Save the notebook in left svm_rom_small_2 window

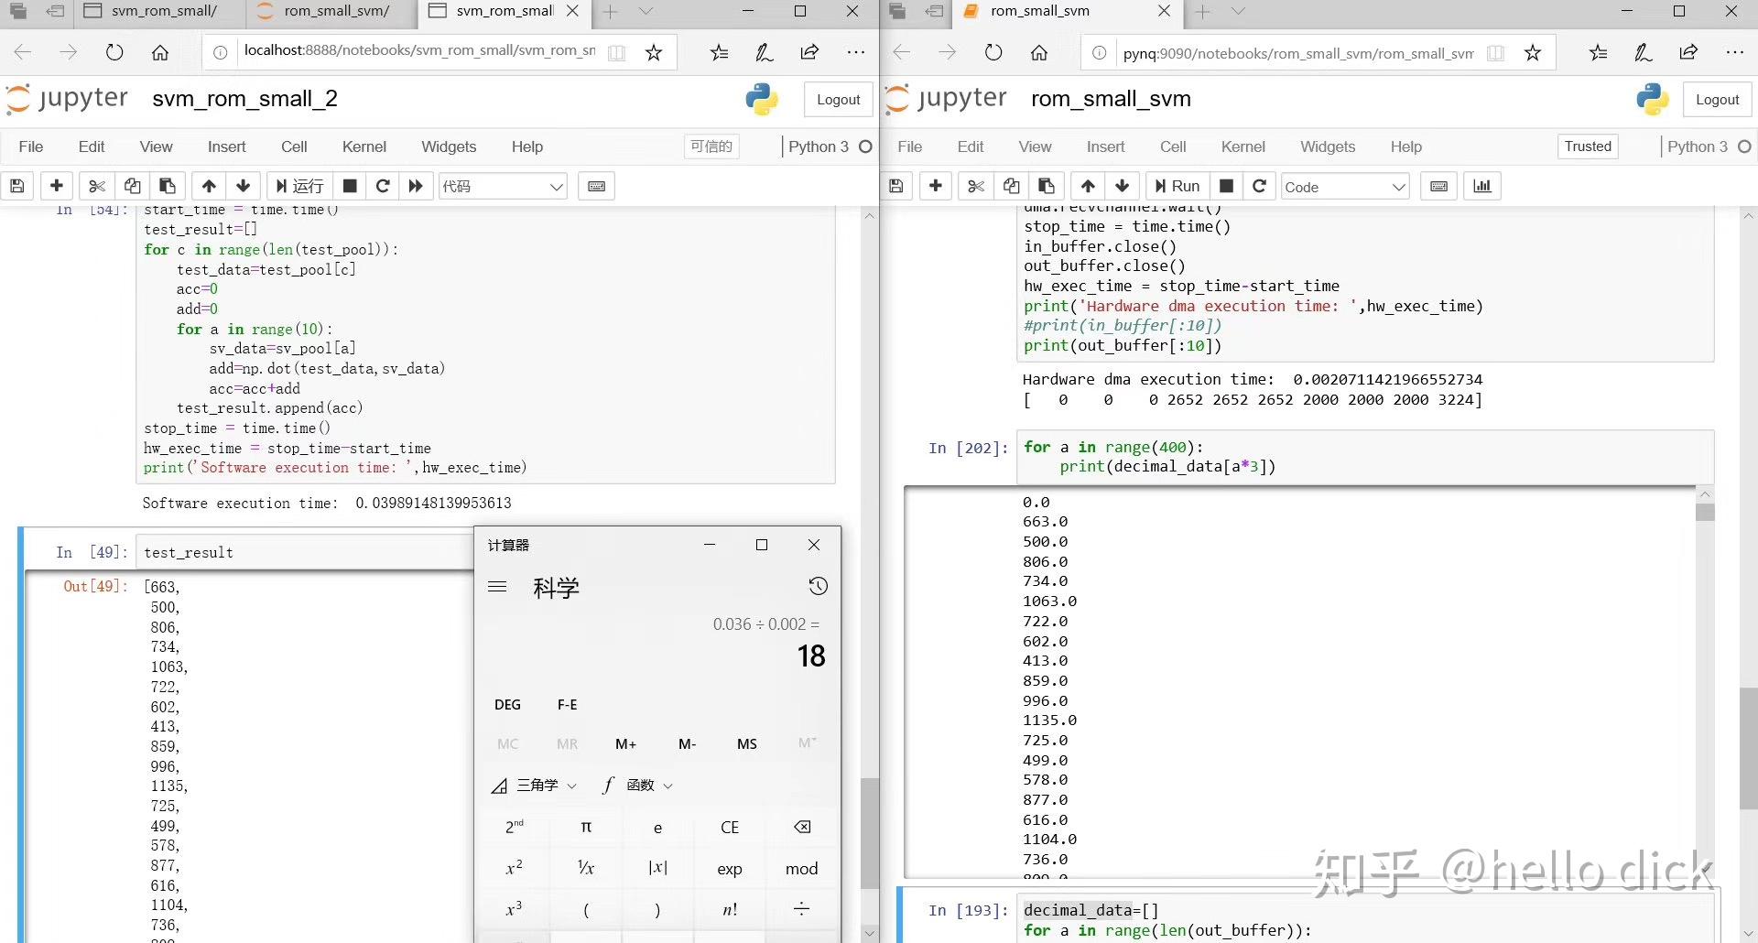17,187
